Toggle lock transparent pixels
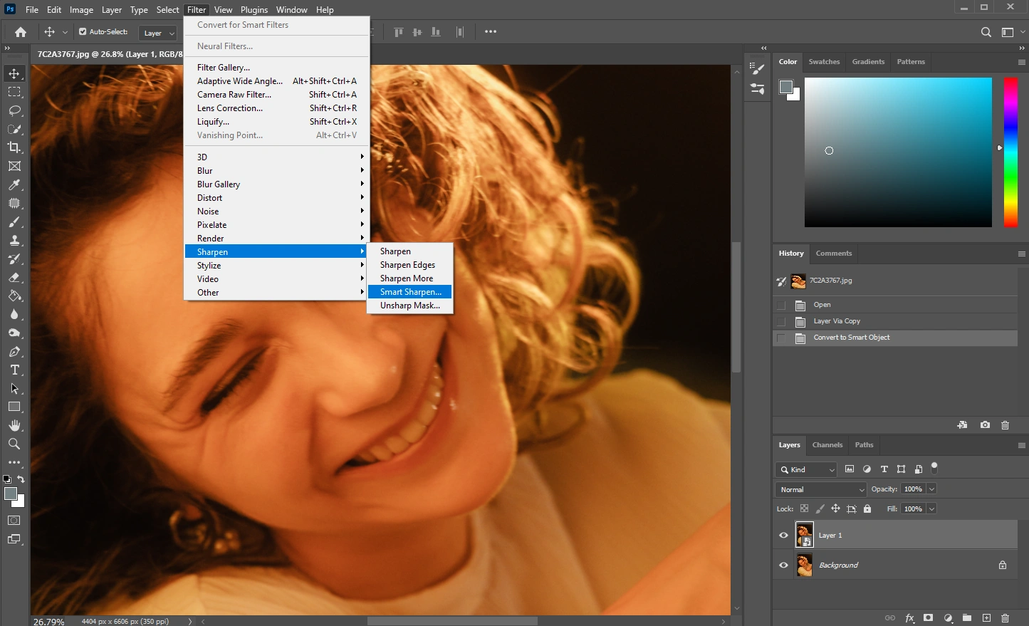 coord(804,509)
